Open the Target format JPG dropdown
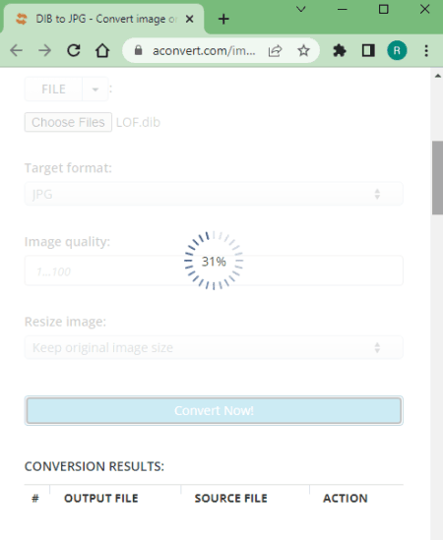The width and height of the screenshot is (443, 540). pyautogui.click(x=214, y=194)
